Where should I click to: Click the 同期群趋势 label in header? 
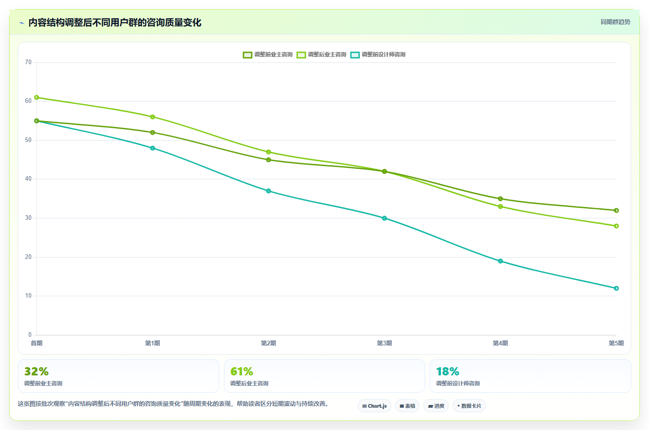pyautogui.click(x=615, y=22)
